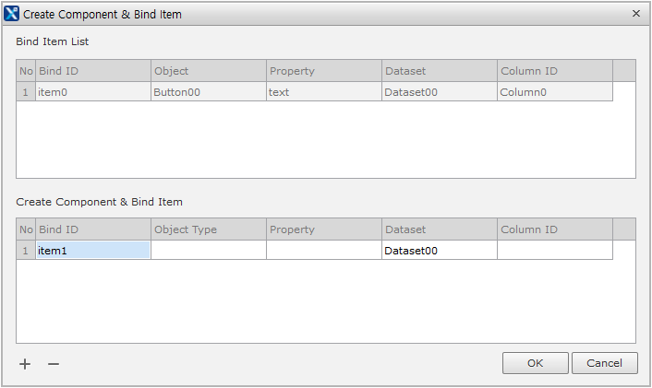This screenshot has height=388, width=652.
Task: Click the minus icon to remove row
Action: tap(54, 364)
